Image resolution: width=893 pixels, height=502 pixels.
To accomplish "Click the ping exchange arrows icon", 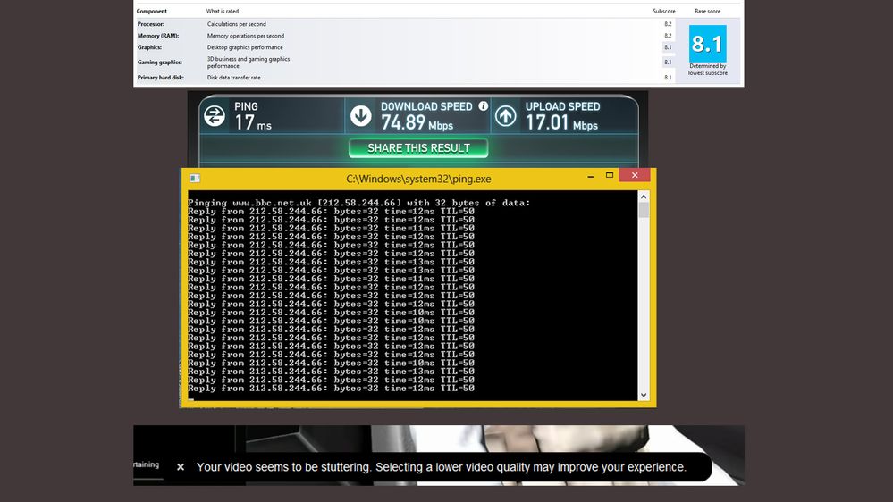I will (215, 116).
